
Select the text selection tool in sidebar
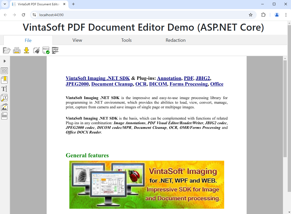coord(4,89)
